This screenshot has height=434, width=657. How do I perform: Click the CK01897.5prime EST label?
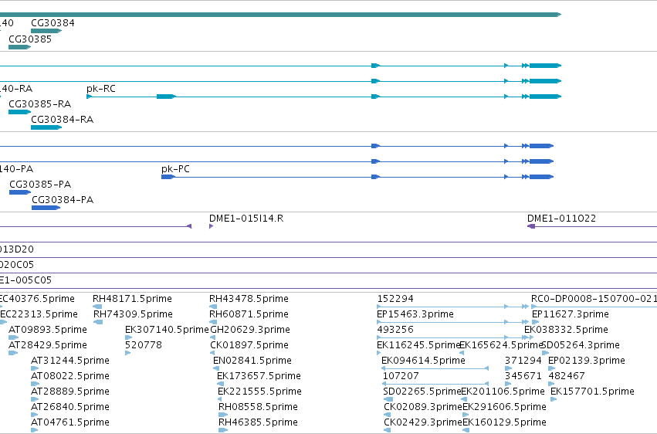249,345
